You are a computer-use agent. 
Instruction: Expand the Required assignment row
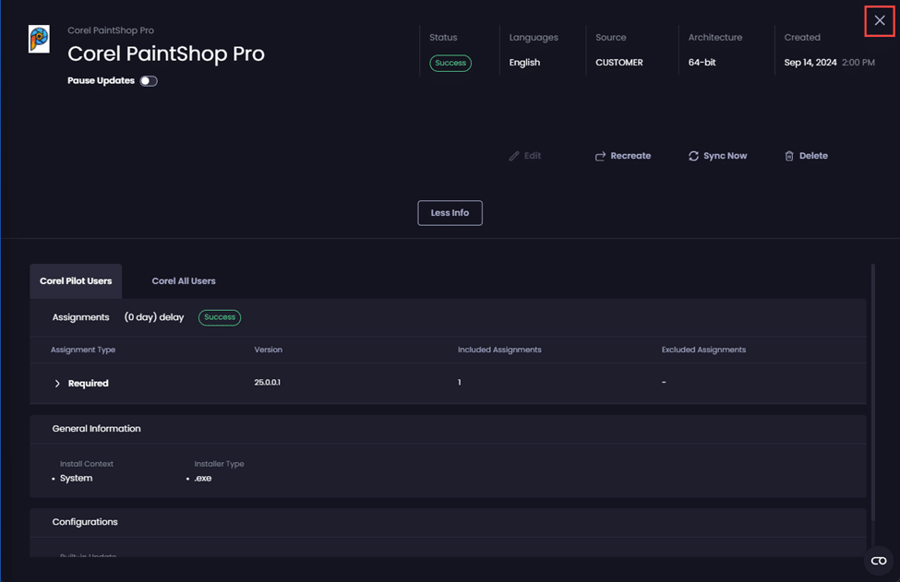[x=57, y=384]
